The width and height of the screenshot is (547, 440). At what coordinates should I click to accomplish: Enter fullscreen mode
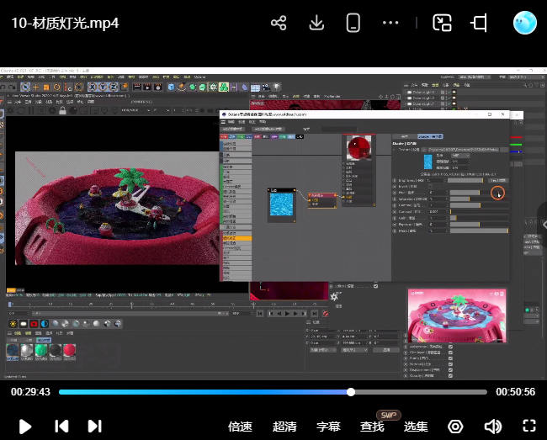tap(529, 427)
